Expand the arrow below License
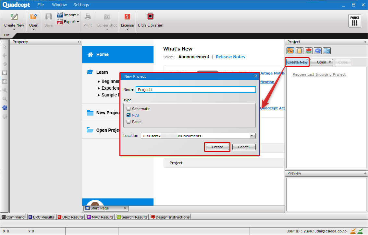368x235 pixels. (127, 29)
